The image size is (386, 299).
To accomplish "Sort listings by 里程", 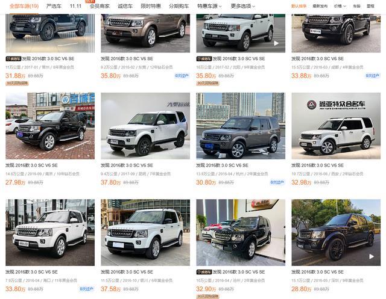I will pos(370,6).
